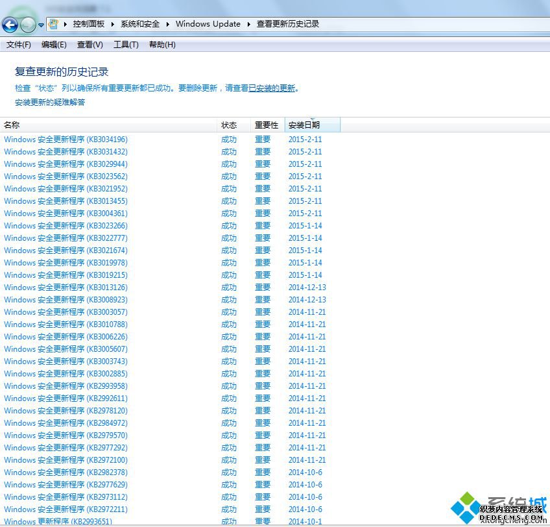Open the recent pages dropdown arrow
The height and width of the screenshot is (527, 550).
[41, 25]
